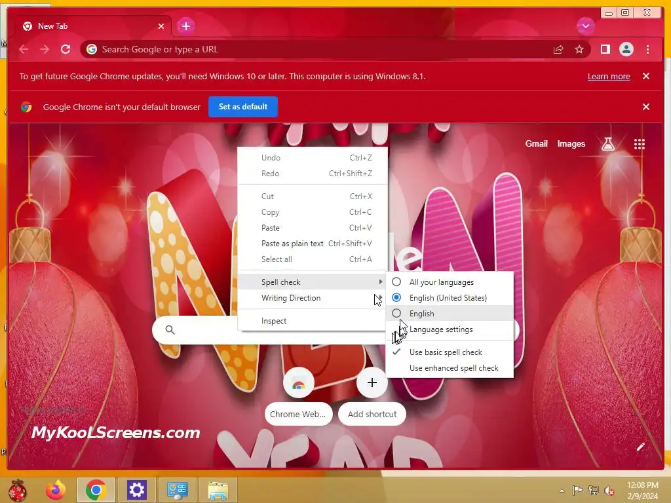Open the tab search chevron button
671x503 pixels.
pyautogui.click(x=585, y=26)
